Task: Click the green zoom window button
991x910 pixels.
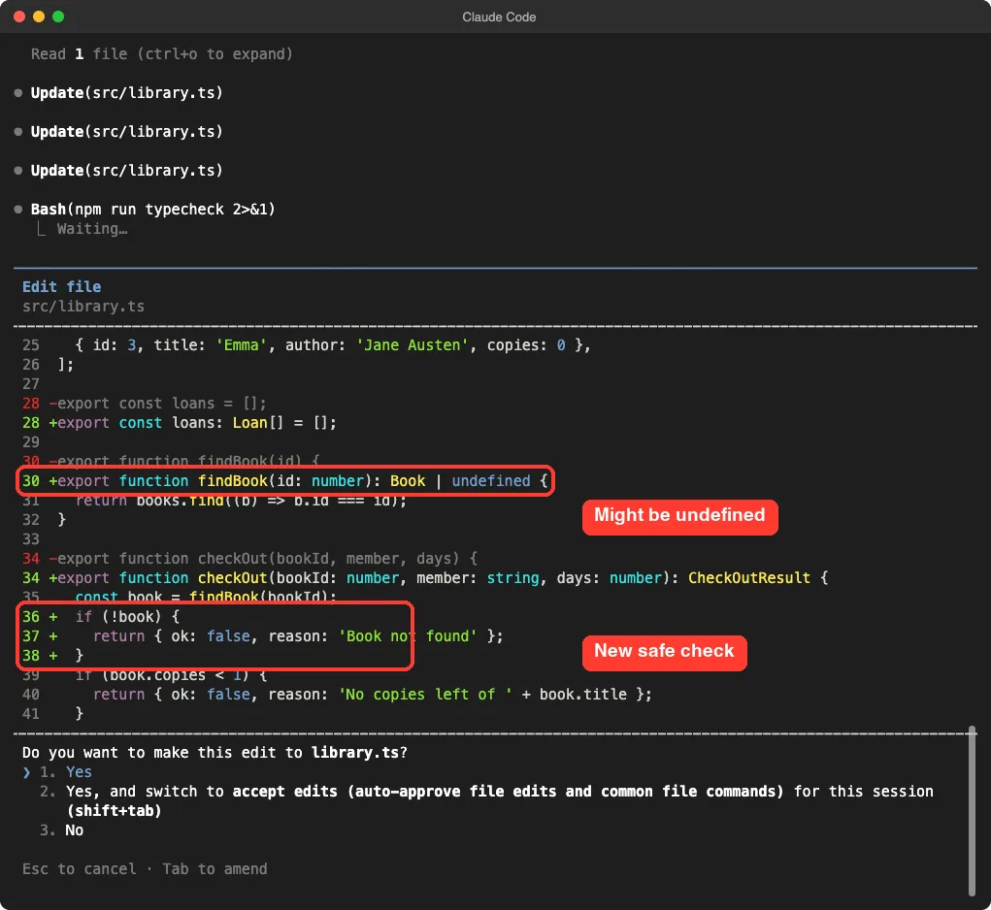Action: [58, 17]
